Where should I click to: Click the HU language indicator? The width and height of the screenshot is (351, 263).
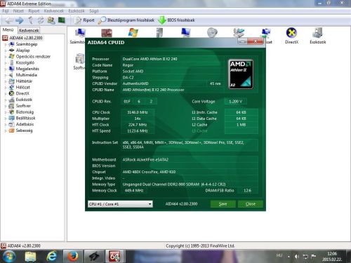coord(279,255)
